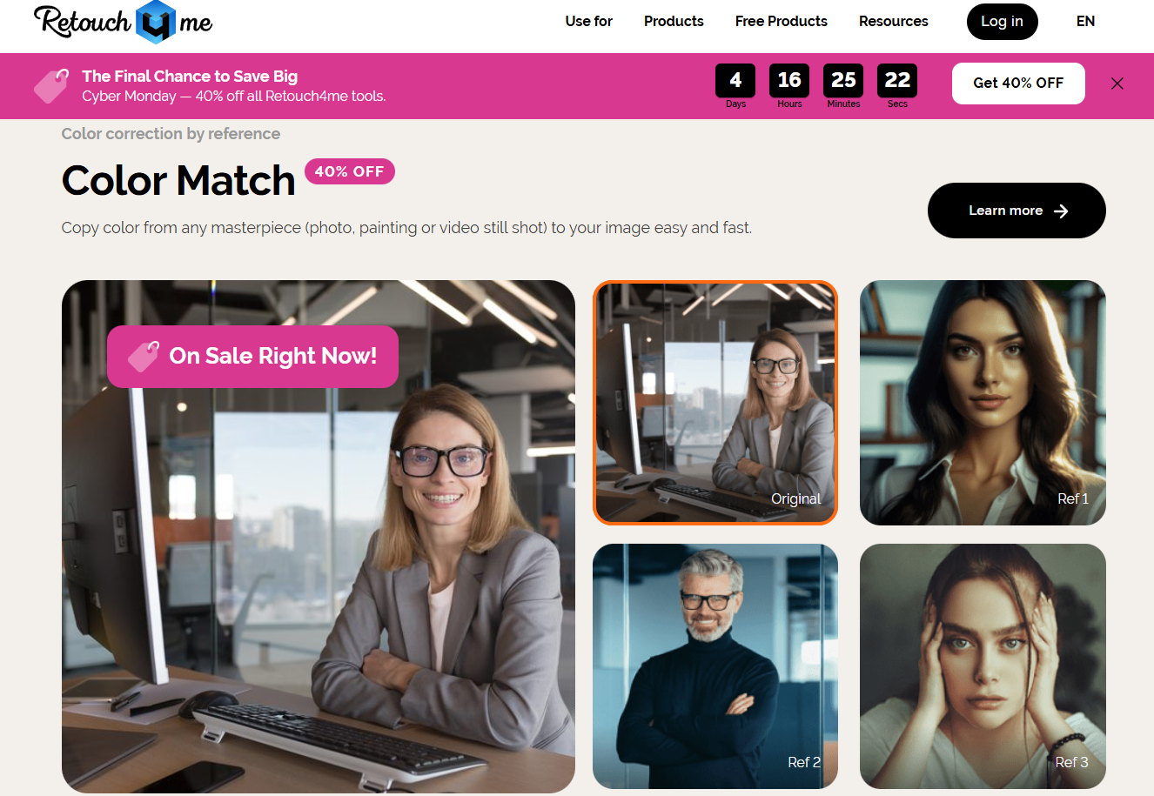1154x796 pixels.
Task: Open the Use for menu
Action: (589, 21)
